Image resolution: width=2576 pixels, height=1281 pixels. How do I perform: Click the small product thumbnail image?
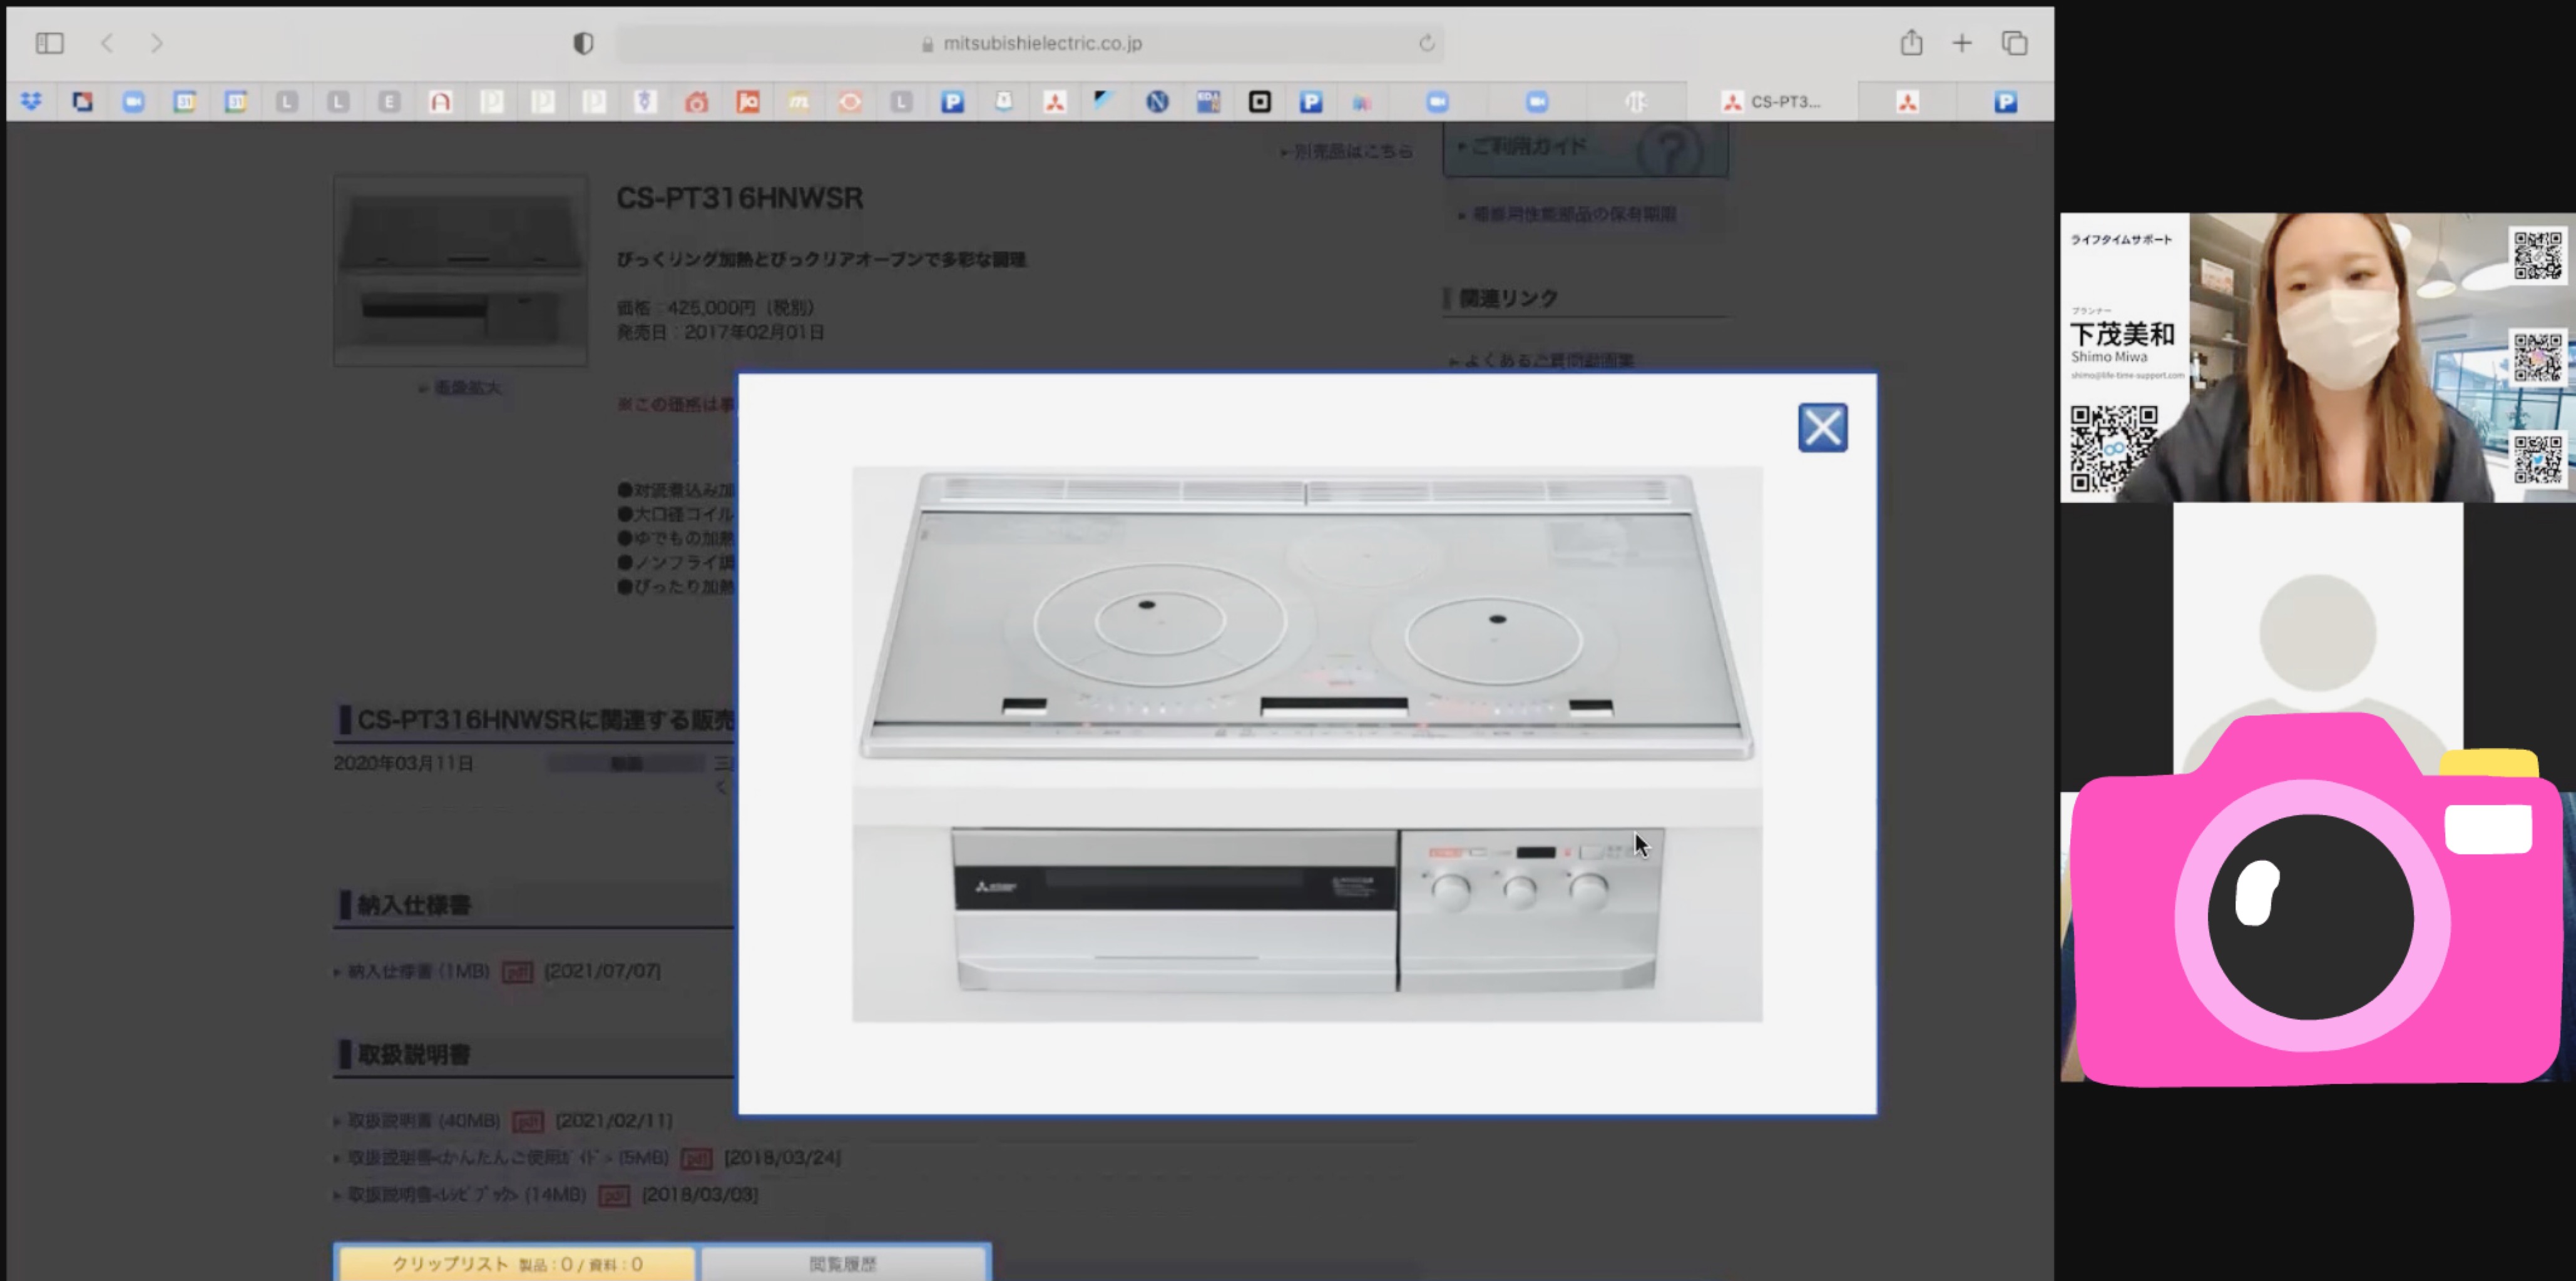[460, 271]
